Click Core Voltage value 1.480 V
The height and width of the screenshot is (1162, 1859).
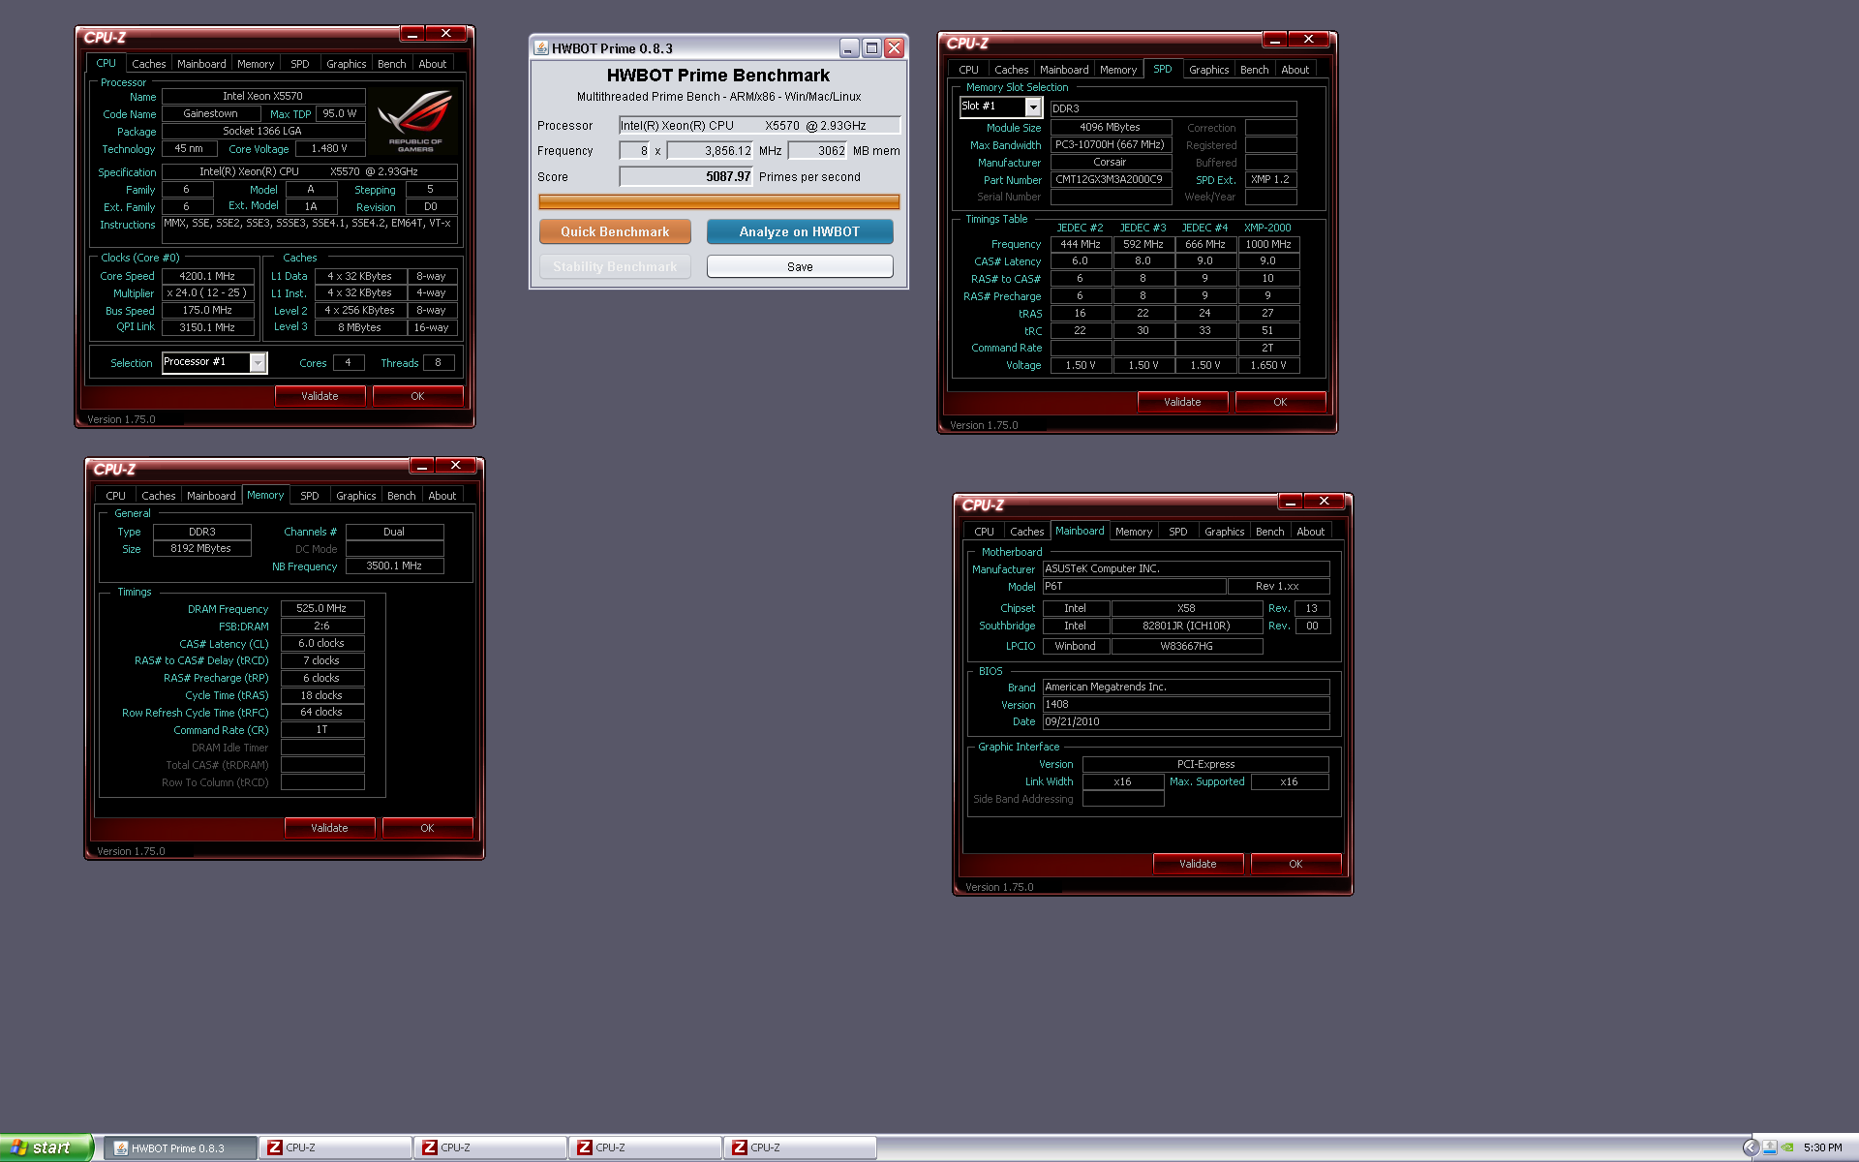click(x=329, y=149)
